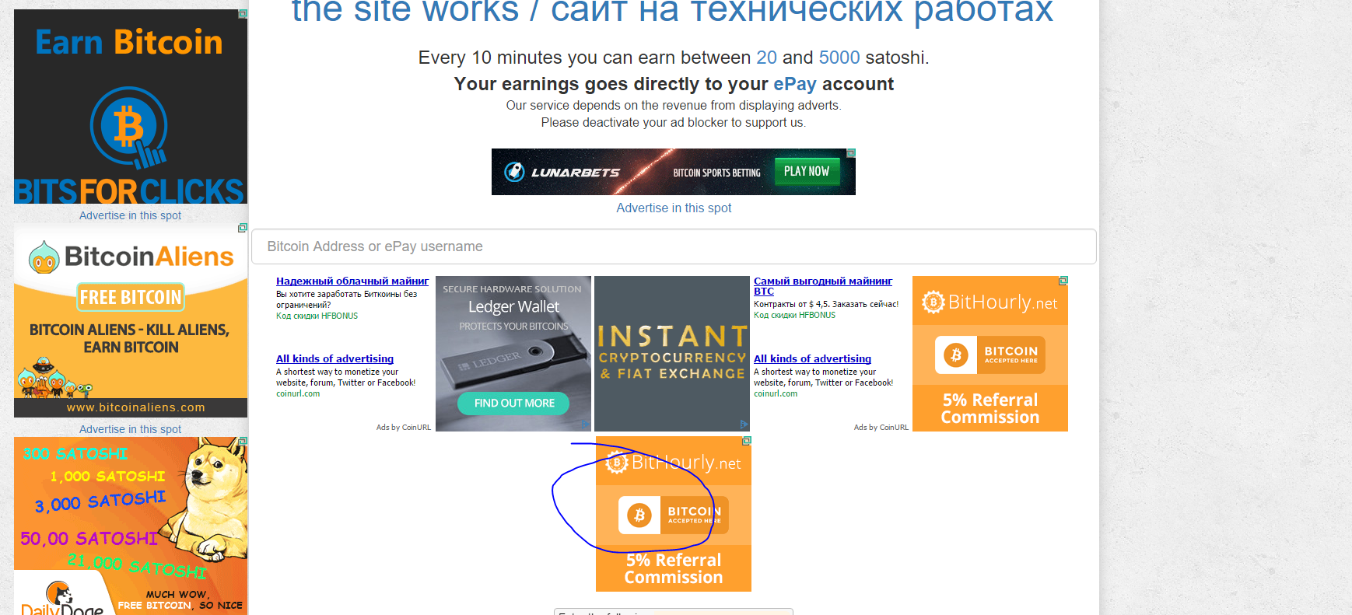
Task: Click the gear Bitcoin logo in right BitHourly ad
Action: (x=933, y=302)
